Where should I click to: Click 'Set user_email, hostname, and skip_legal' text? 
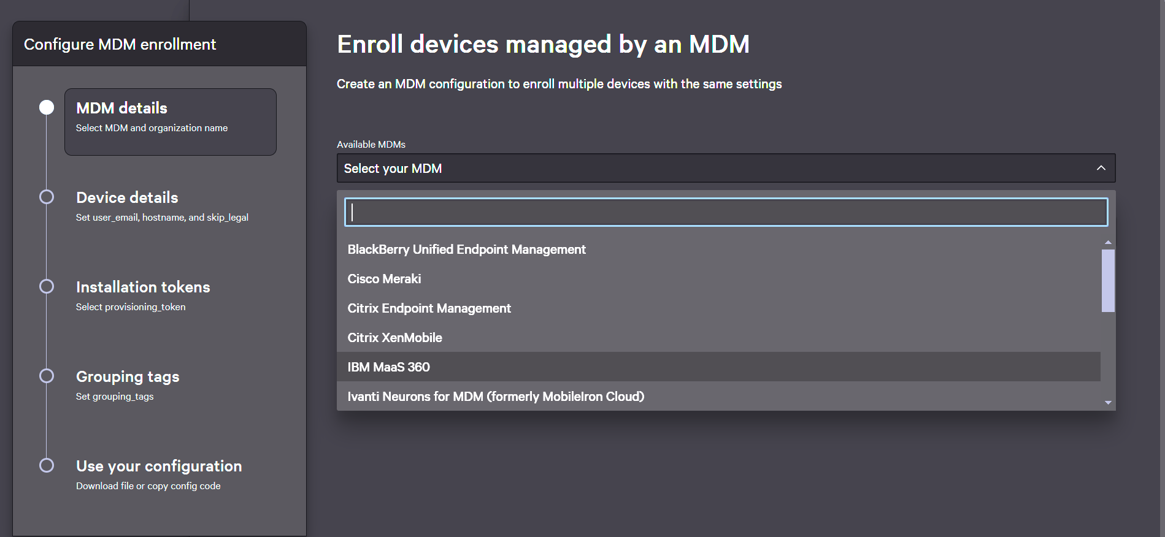click(162, 217)
